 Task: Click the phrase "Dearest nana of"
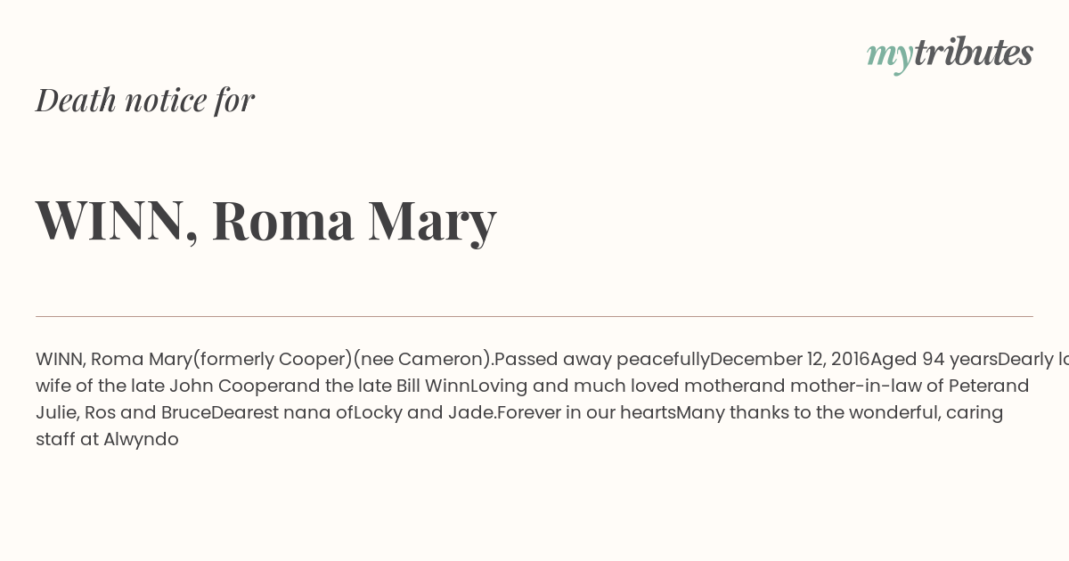point(282,413)
